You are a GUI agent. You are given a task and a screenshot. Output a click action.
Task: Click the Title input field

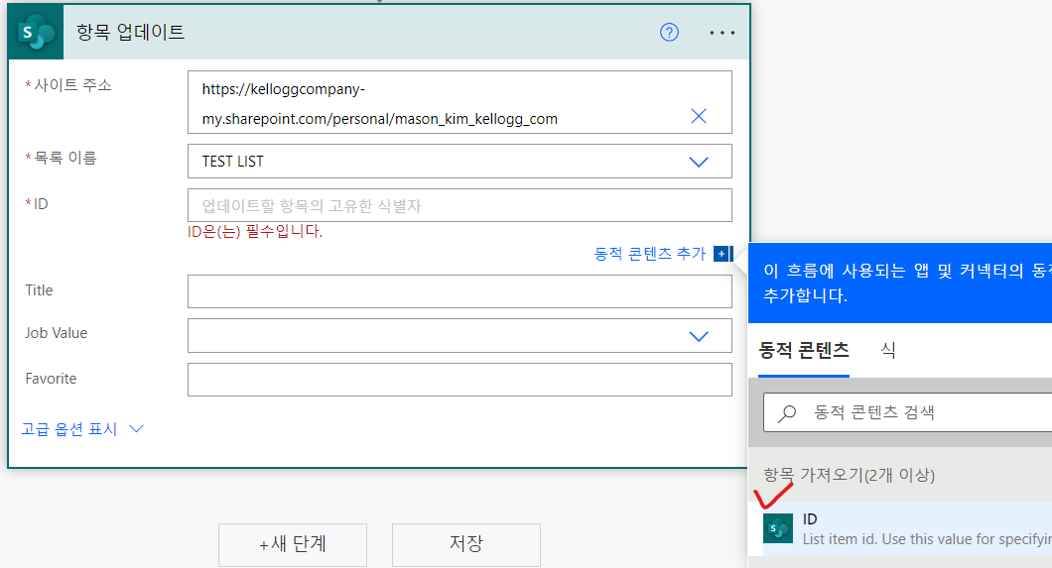coord(460,291)
